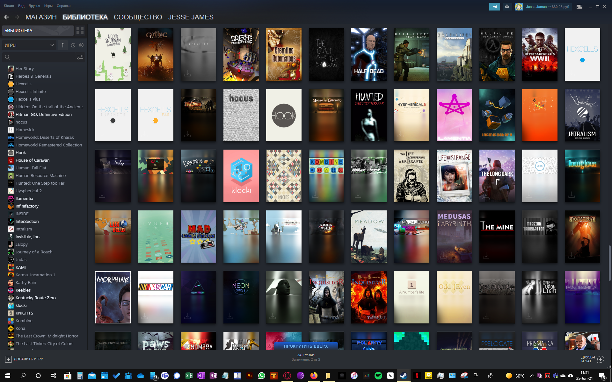
Task: Select Human: Fall Flat in list
Action: pyautogui.click(x=31, y=168)
